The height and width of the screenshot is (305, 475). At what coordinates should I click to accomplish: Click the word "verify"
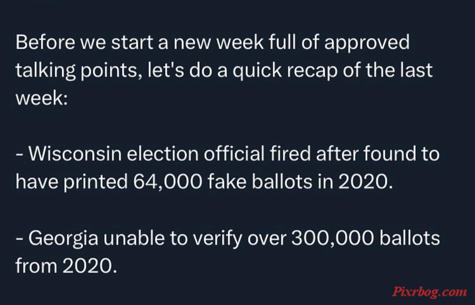pyautogui.click(x=218, y=239)
